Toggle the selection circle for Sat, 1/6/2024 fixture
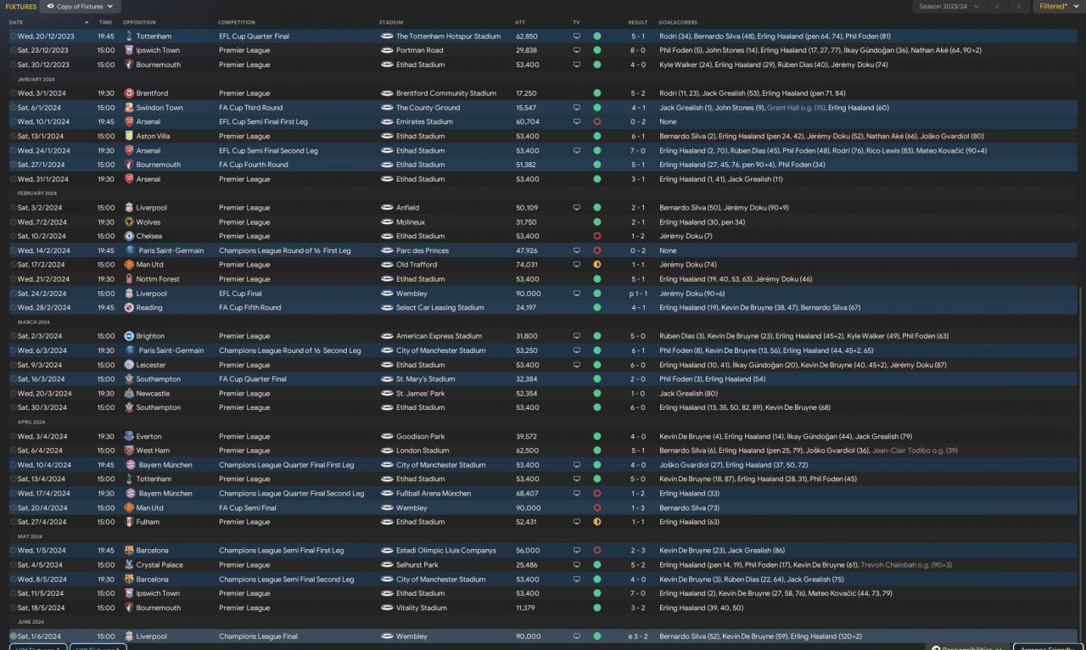The image size is (1086, 650). tap(13, 636)
